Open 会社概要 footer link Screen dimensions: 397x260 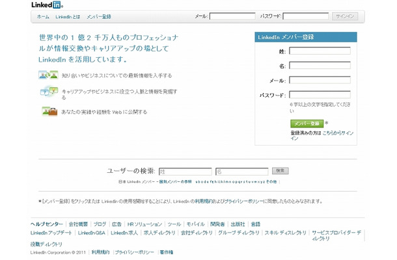click(78, 224)
